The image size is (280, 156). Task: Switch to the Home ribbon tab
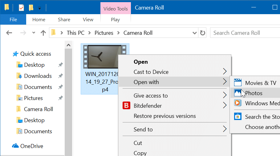point(39,19)
